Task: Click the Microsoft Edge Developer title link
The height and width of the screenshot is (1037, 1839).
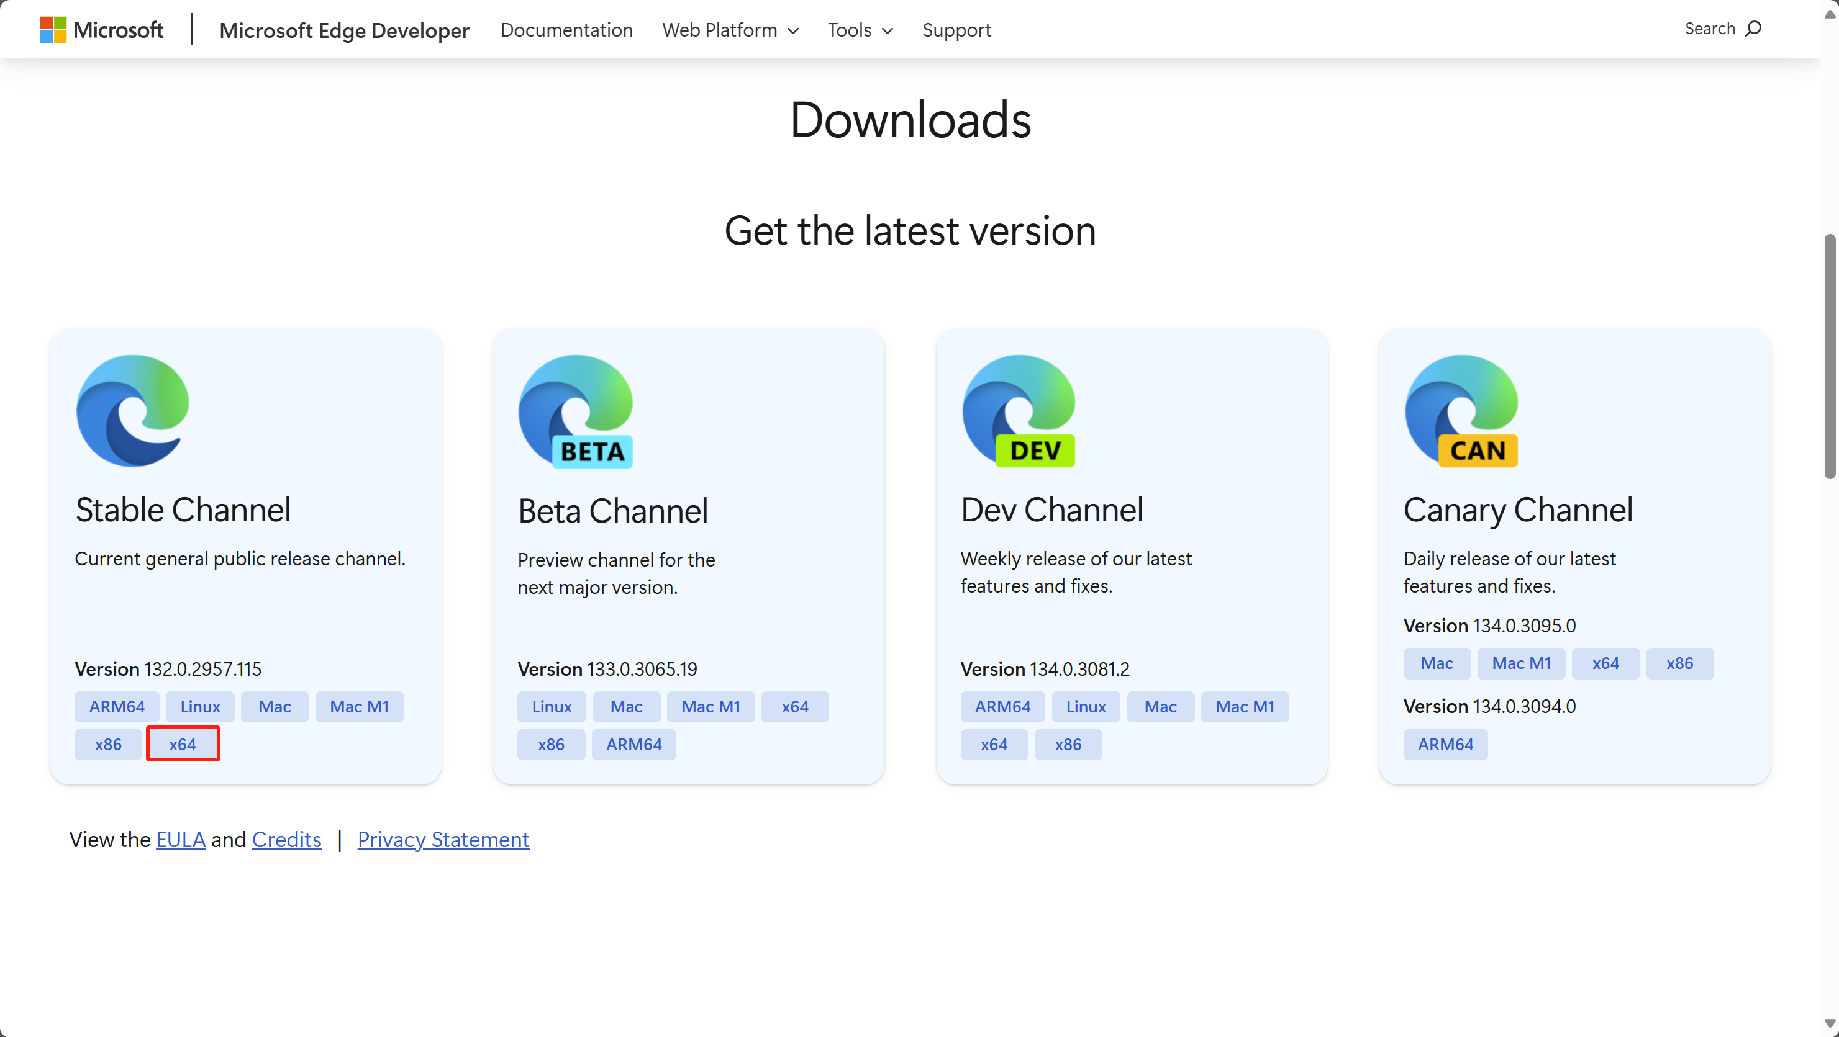Action: pos(344,30)
